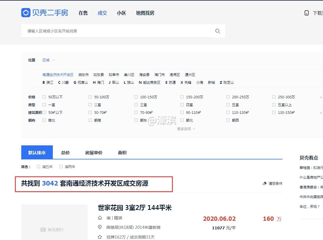
Task: Click the plus to expand more price ranges
Action: [x=321, y=97]
